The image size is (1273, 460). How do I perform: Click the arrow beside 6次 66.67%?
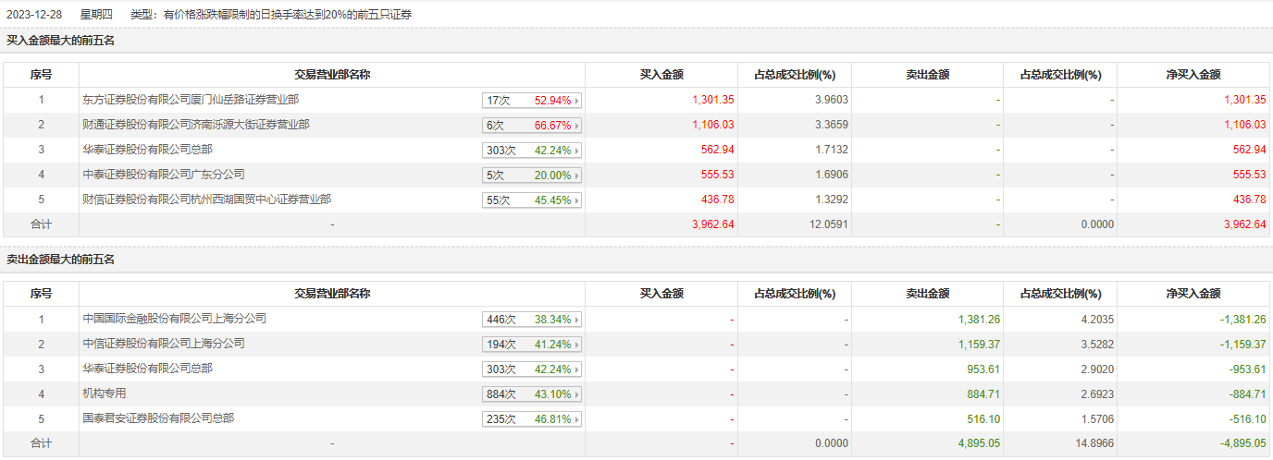[578, 126]
